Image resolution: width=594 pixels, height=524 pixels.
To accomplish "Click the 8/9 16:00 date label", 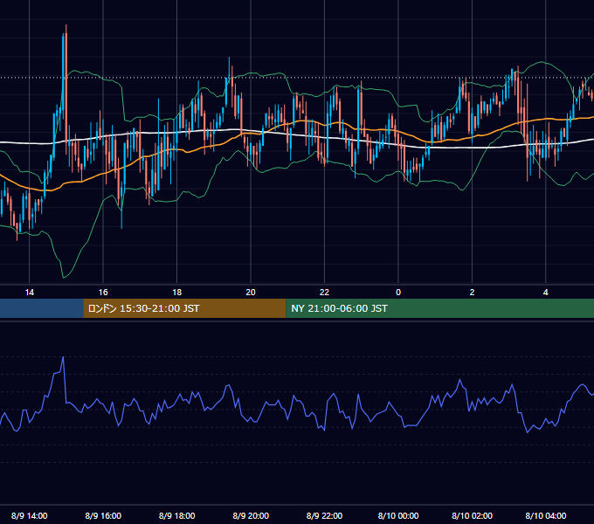I will [103, 515].
